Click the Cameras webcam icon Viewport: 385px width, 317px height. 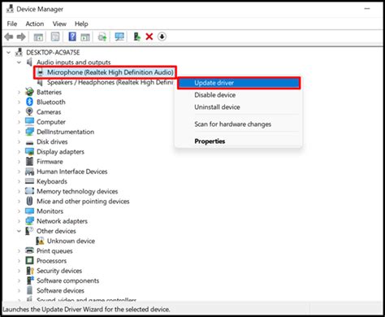[29, 111]
